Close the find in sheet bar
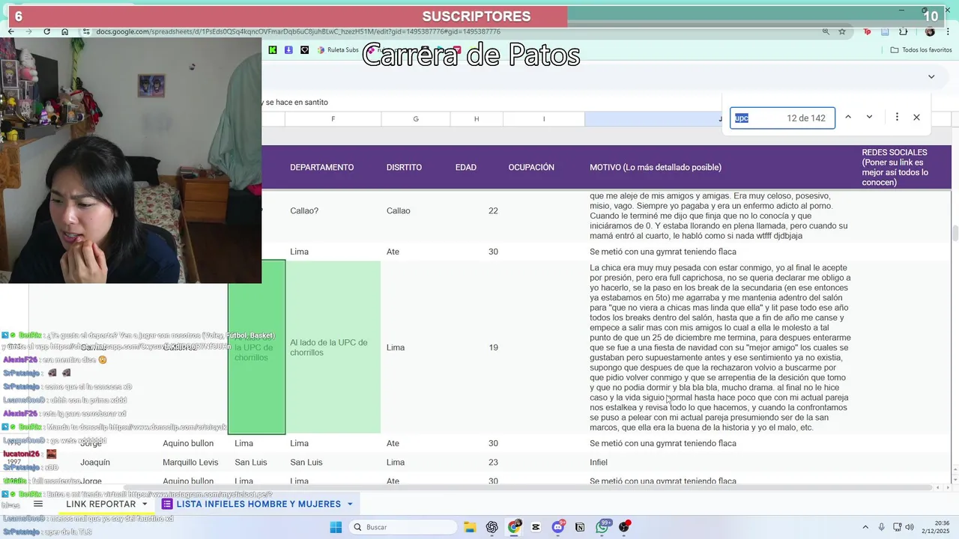Viewport: 959px width, 539px height. click(916, 117)
